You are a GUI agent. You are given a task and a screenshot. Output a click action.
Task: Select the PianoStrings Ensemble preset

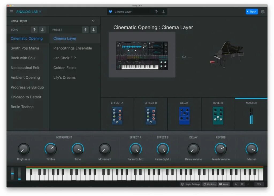click(x=75, y=48)
